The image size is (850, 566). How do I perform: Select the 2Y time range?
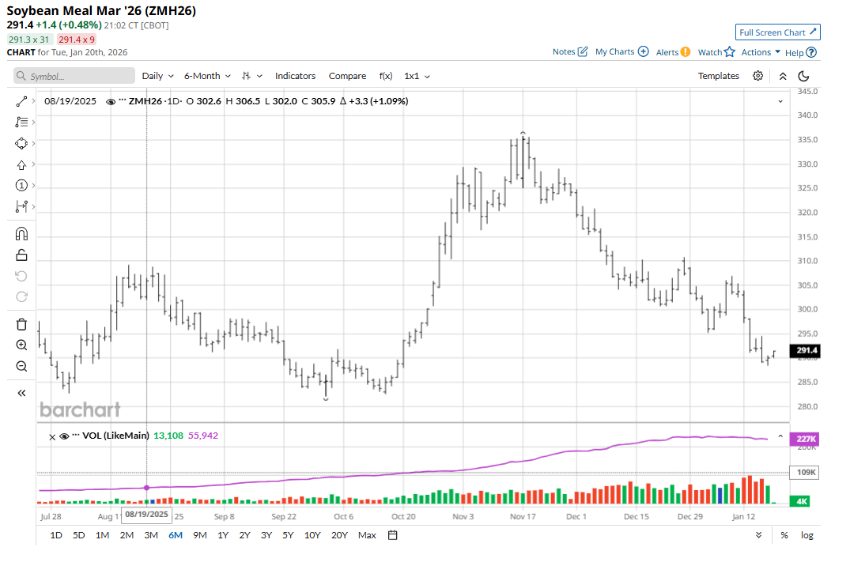click(x=244, y=536)
